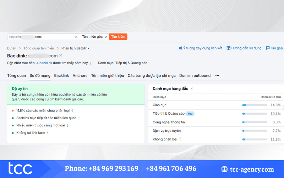Open Hướng dẫn sử dụng guide
Viewport: 284px width, 178px height.
coord(246,48)
